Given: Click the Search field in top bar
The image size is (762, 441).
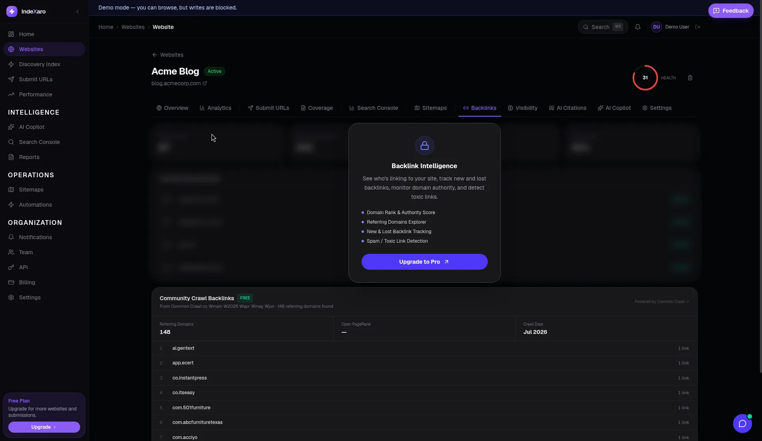Looking at the screenshot, I should 603,27.
